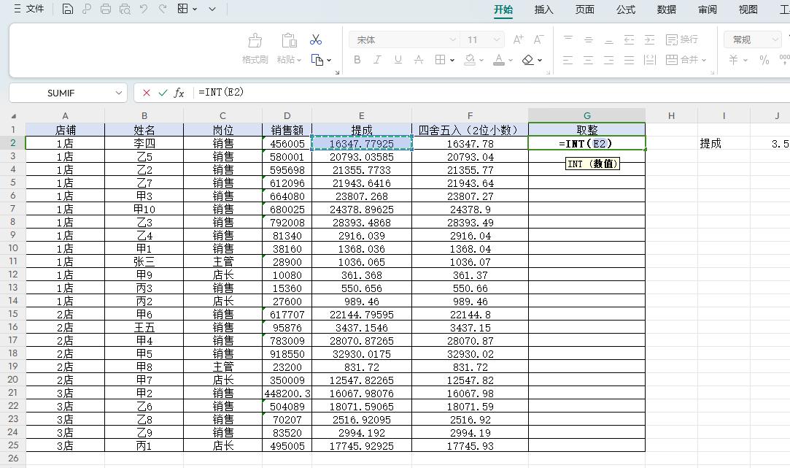Click the Copy icon
This screenshot has width=790, height=468.
point(317,60)
